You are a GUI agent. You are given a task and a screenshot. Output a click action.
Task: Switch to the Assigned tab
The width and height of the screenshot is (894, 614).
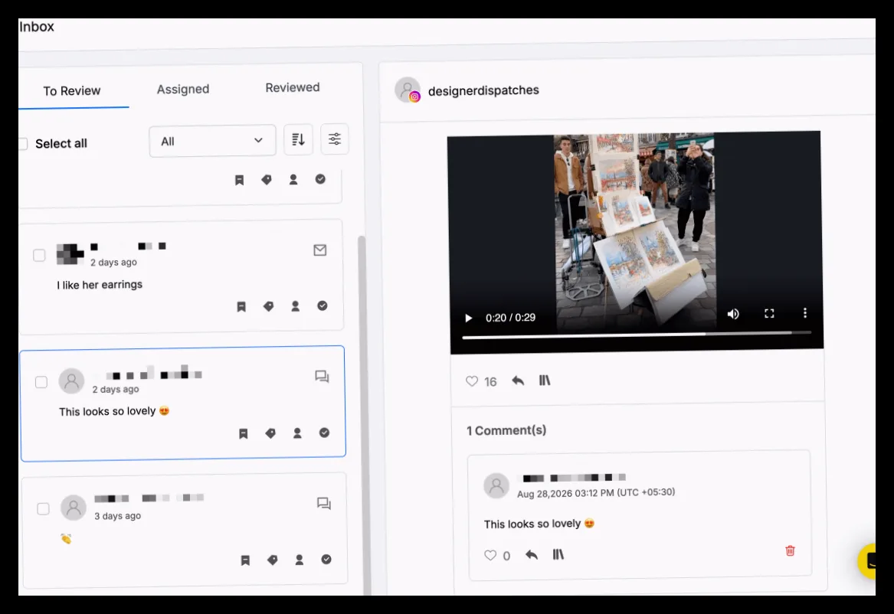point(183,90)
